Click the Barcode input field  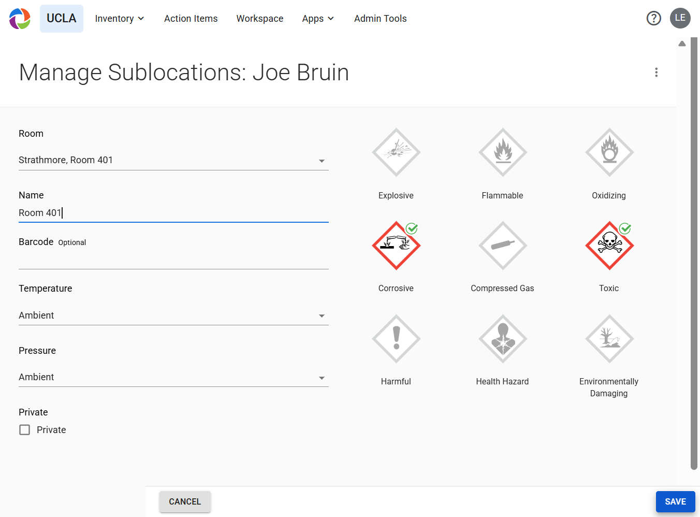click(x=173, y=260)
